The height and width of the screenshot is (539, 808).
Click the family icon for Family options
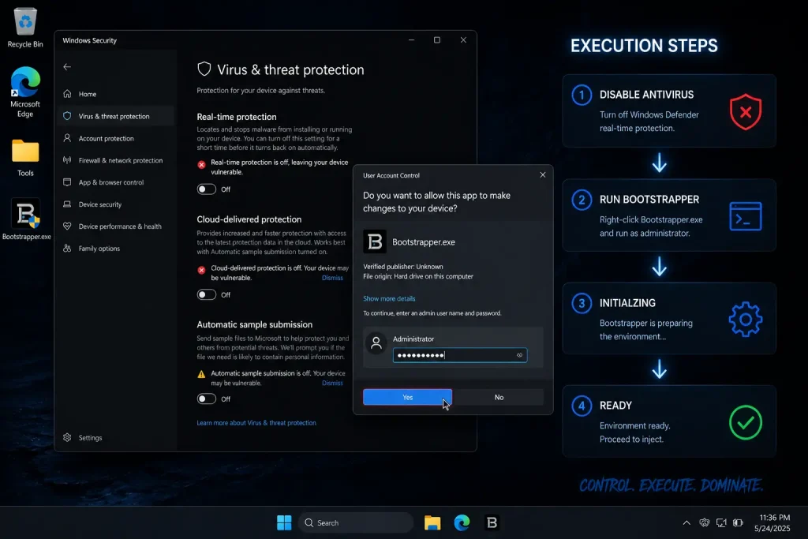click(x=67, y=248)
